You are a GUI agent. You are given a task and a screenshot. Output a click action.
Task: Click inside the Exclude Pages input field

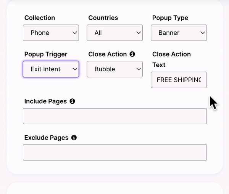pyautogui.click(x=115, y=152)
